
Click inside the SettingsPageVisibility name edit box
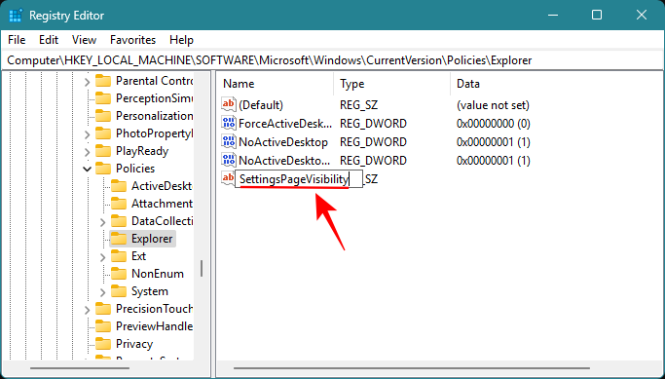pos(299,179)
